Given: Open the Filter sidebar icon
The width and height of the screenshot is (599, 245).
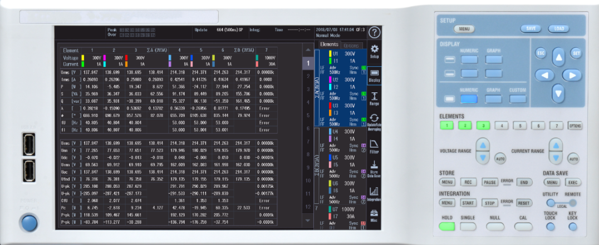Looking at the screenshot, I should coord(375,146).
